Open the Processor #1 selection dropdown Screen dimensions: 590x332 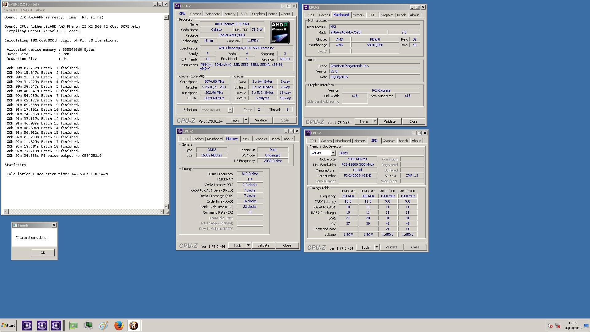(x=230, y=110)
